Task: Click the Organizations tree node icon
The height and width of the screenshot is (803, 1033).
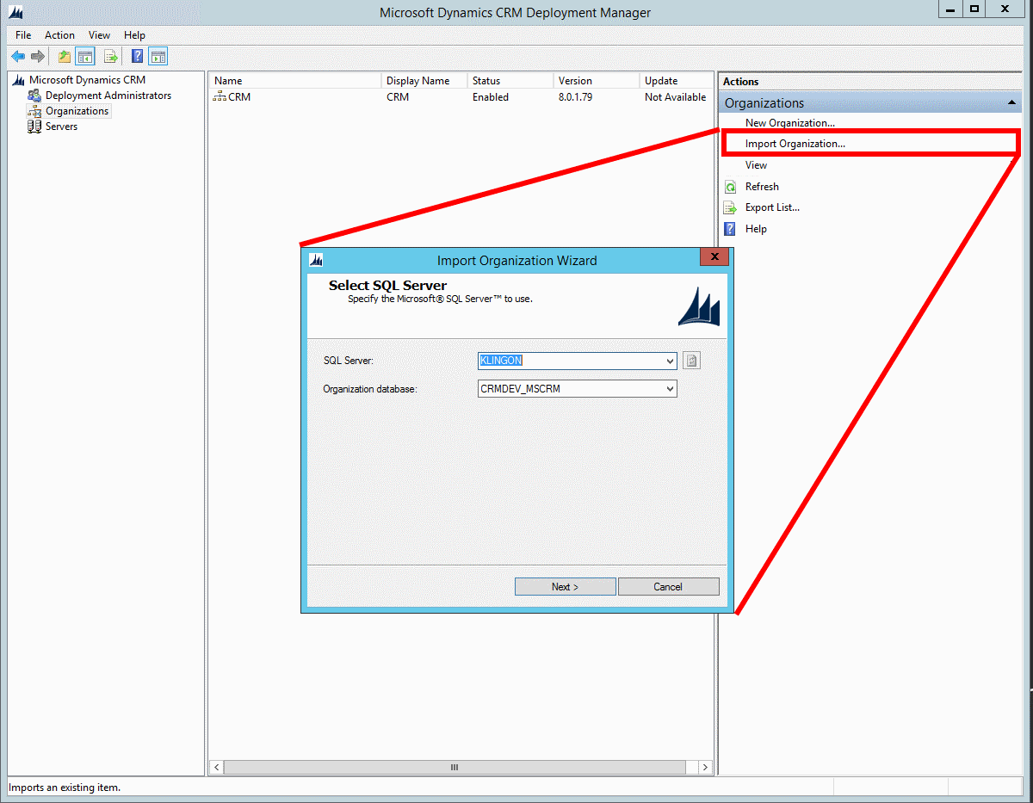Action: click(34, 111)
